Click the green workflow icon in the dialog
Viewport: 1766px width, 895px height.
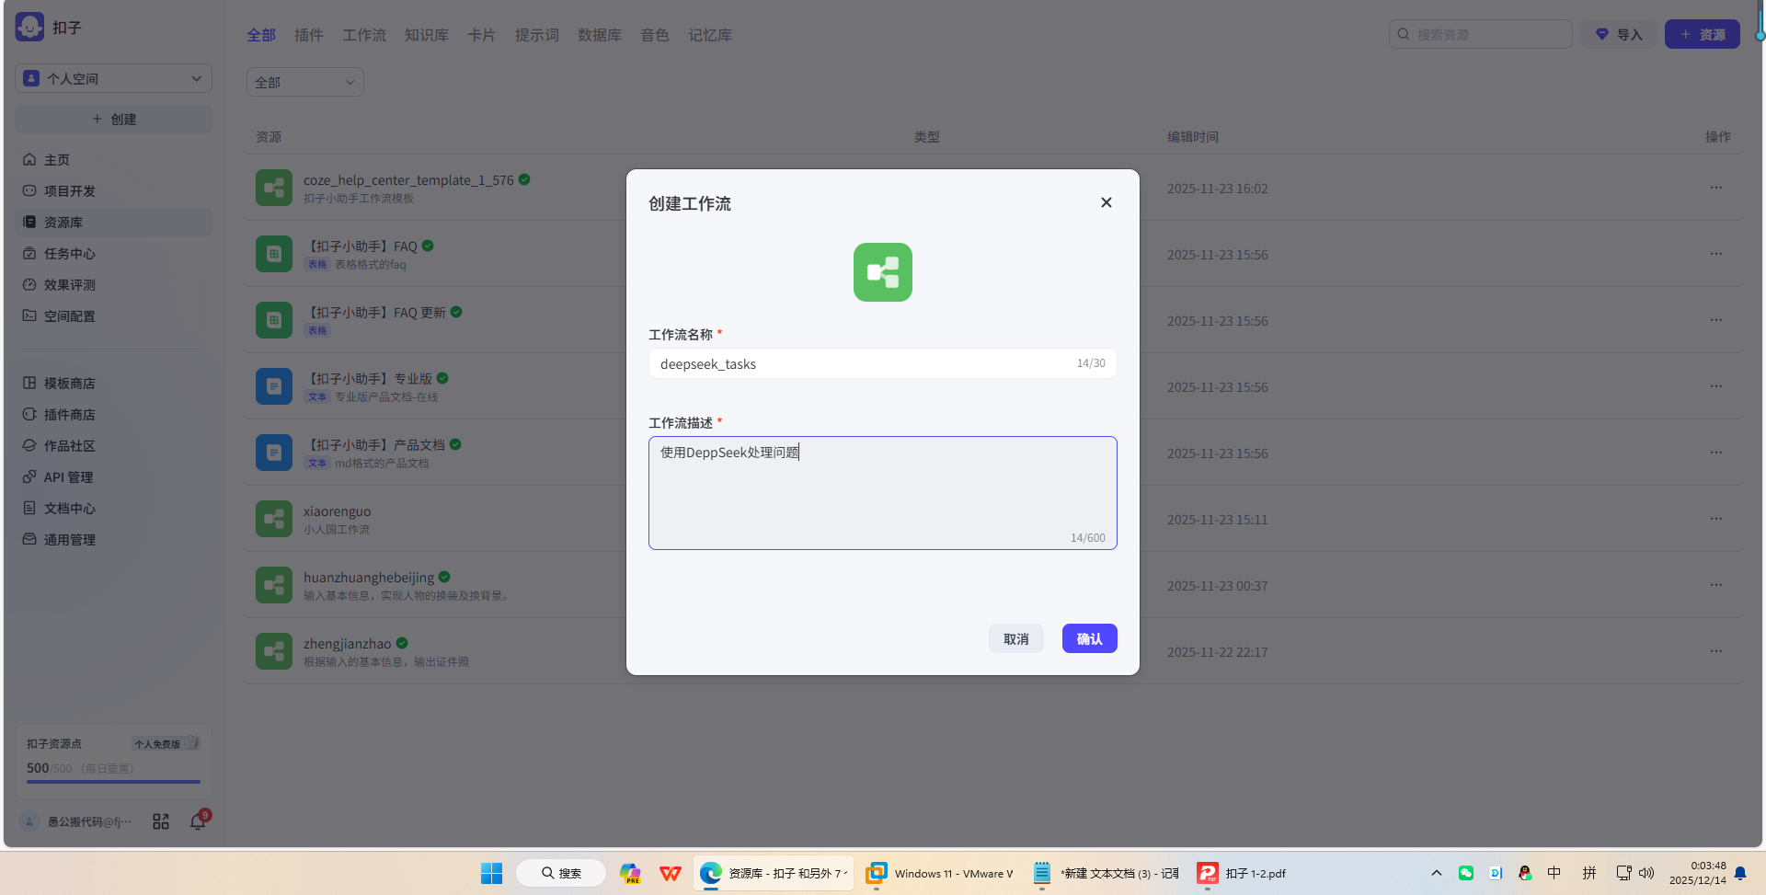coord(882,272)
